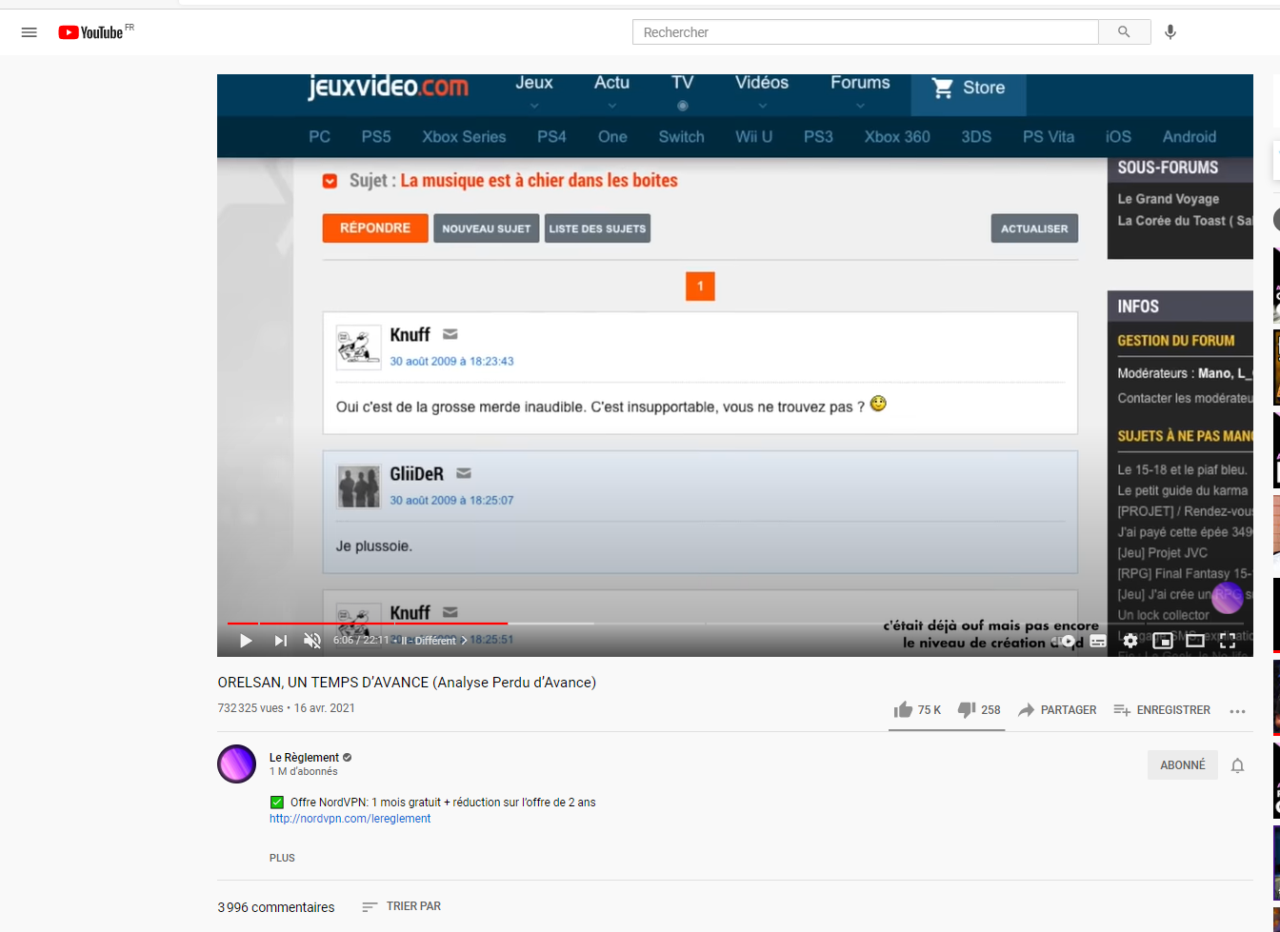This screenshot has height=932, width=1280.
Task: Go to YouTube home via the logo
Action: (90, 32)
